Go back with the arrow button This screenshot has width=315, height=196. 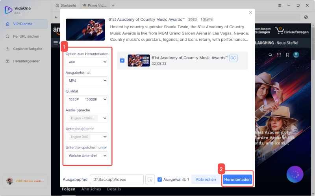point(56,17)
